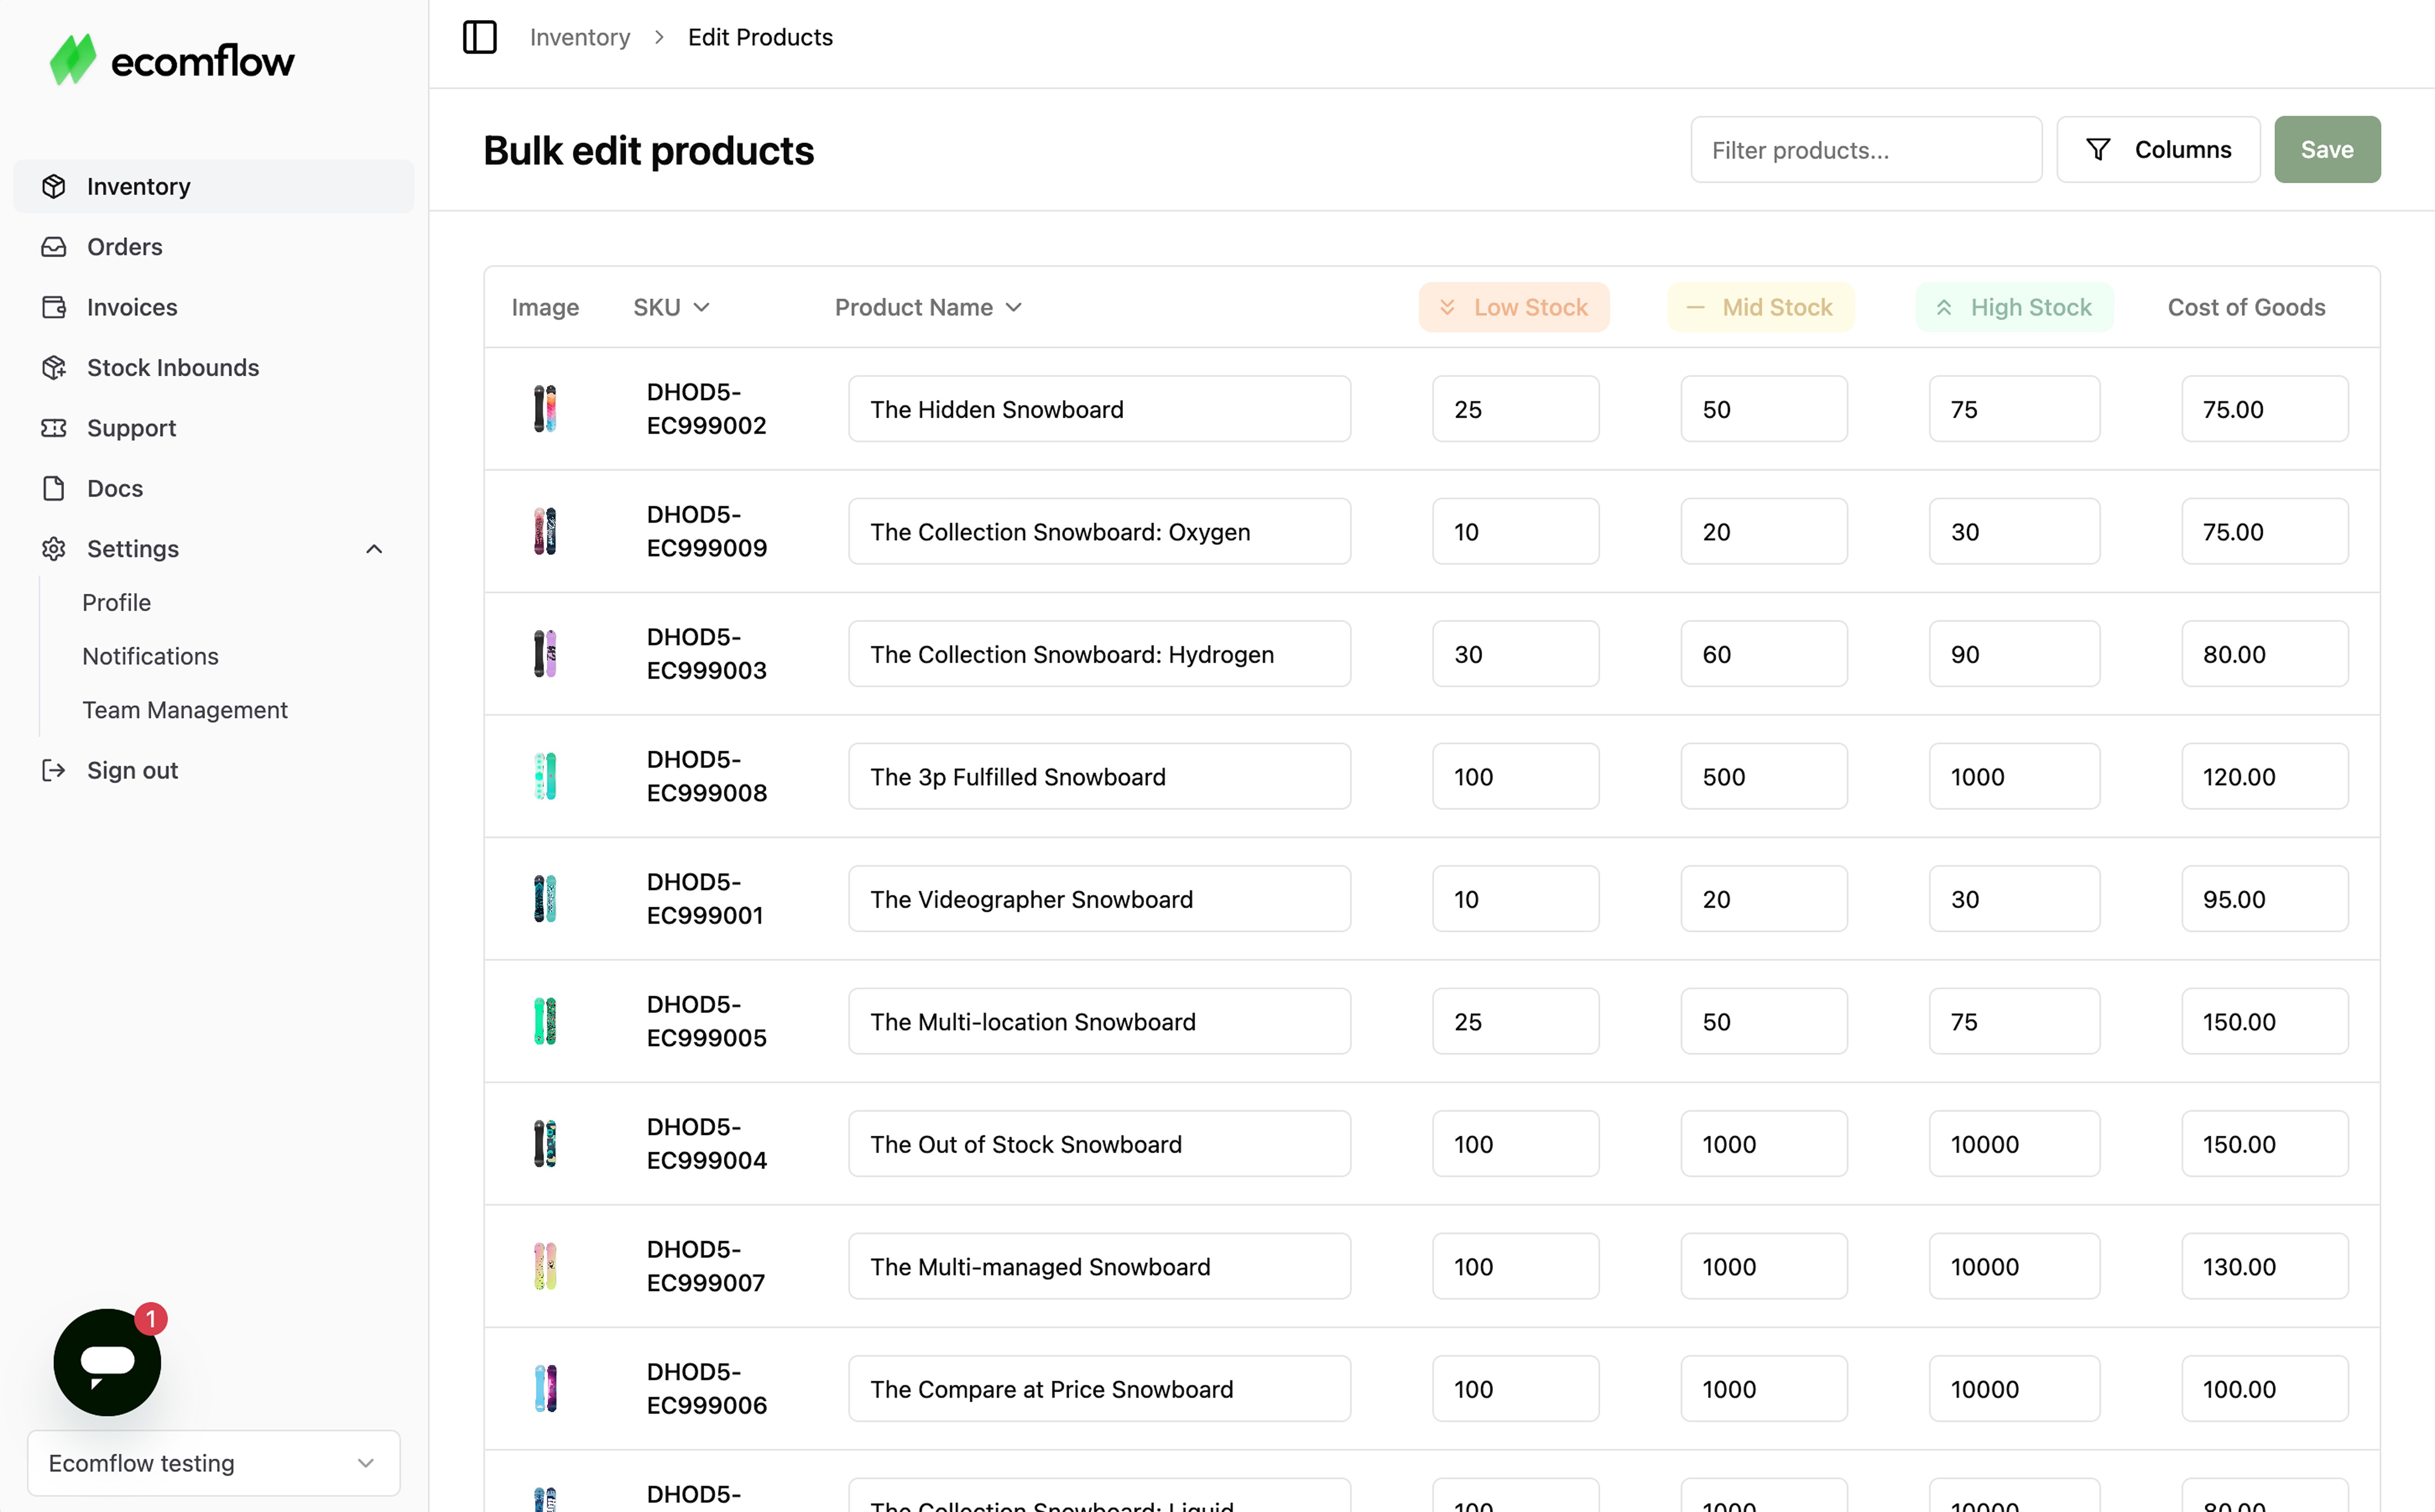Viewport: 2435px width, 1512px height.
Task: Go to Notifications settings
Action: coord(150,656)
